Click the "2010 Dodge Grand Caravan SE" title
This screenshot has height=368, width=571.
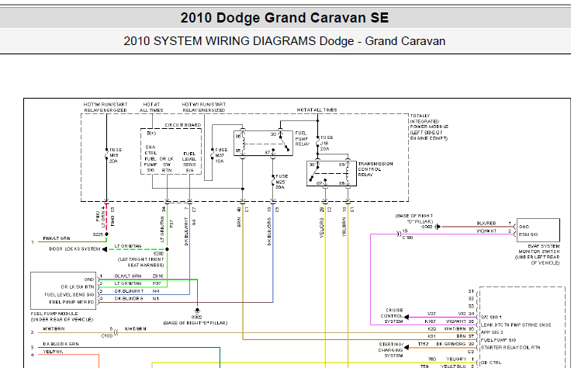285,18
